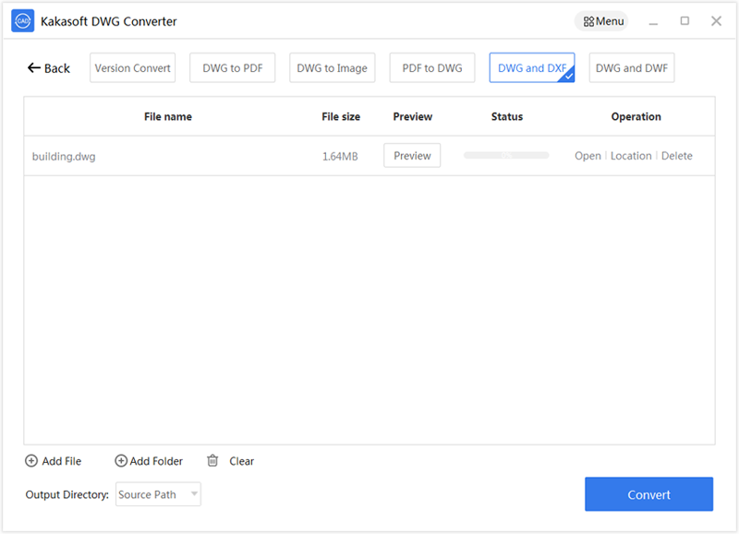Maximize the DWG Converter window

684,21
